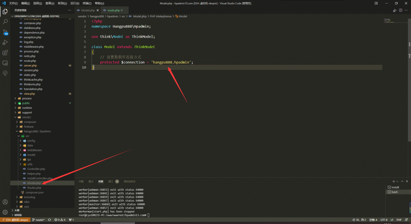Close the terminal panel
Viewport: 411px width, 224px height.
point(407,181)
